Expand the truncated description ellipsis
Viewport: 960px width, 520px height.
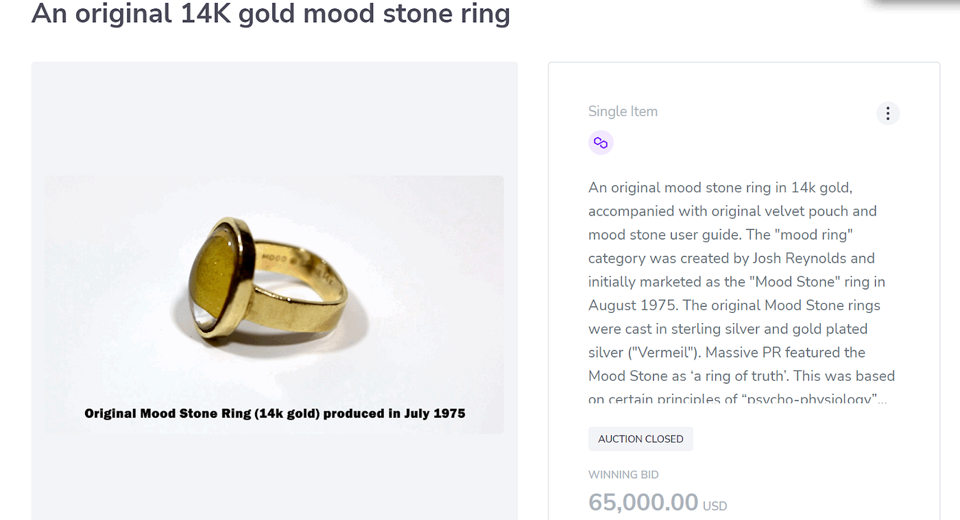882,399
